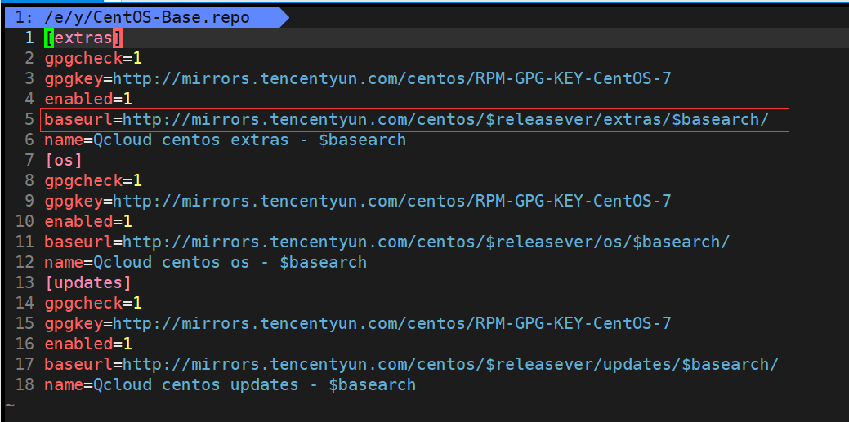Click enabled=1 on line 16
Screen dimensions: 849x422
pyautogui.click(x=88, y=344)
